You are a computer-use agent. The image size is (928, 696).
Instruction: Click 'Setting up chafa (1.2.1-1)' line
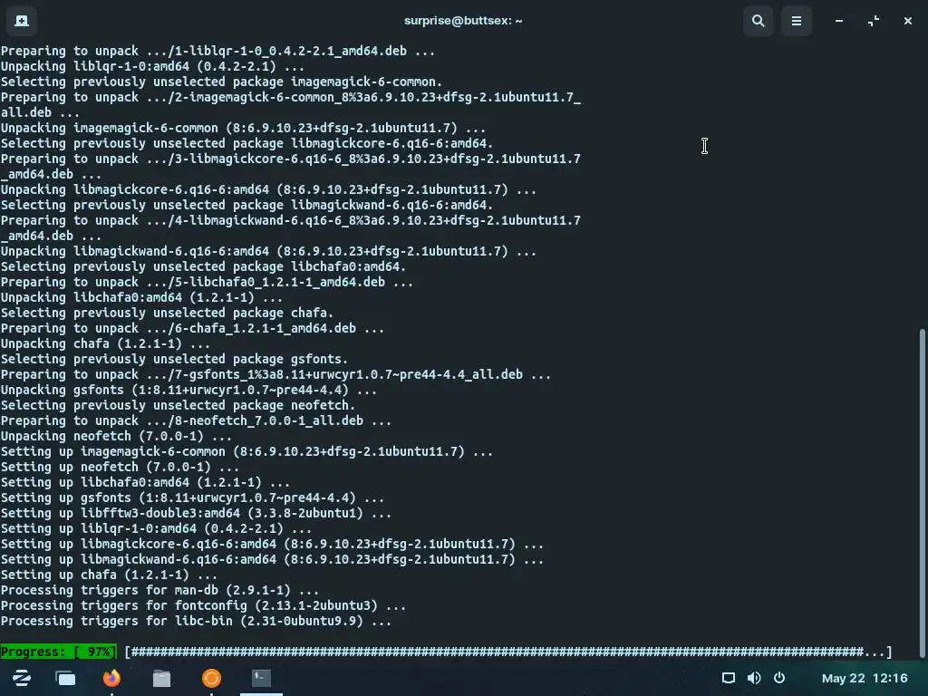tap(109, 575)
